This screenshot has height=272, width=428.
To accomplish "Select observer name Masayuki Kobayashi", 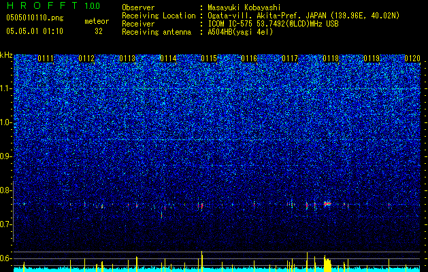I will point(244,7).
